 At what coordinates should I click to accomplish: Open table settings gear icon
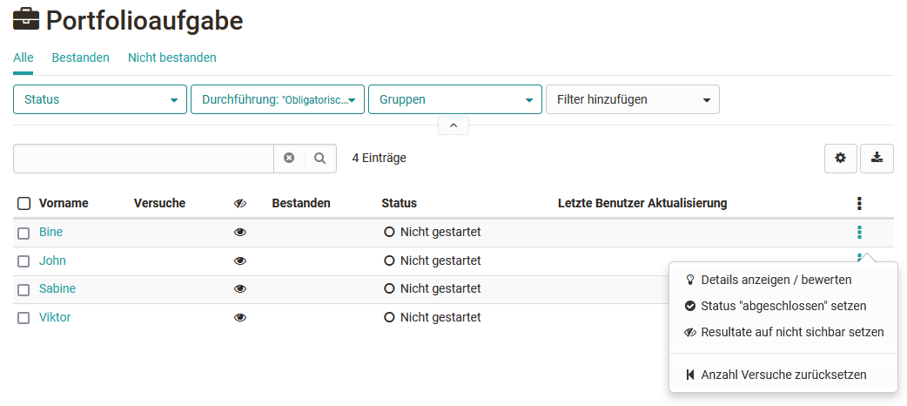pos(840,159)
